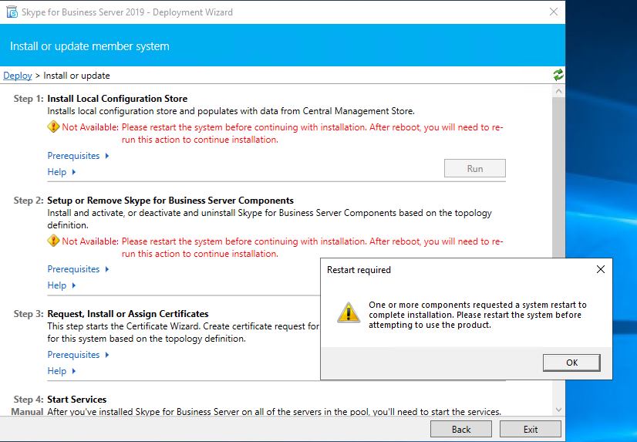Click the green refresh icon
637x442 pixels.
click(x=558, y=75)
